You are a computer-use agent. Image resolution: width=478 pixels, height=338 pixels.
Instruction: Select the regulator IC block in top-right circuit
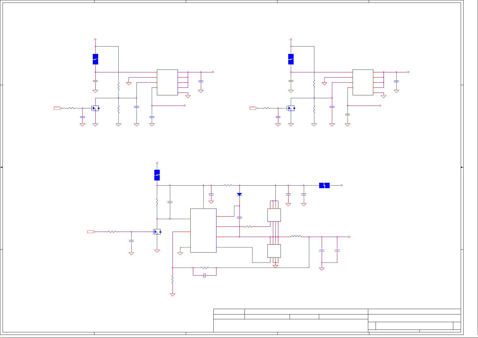[x=363, y=82]
